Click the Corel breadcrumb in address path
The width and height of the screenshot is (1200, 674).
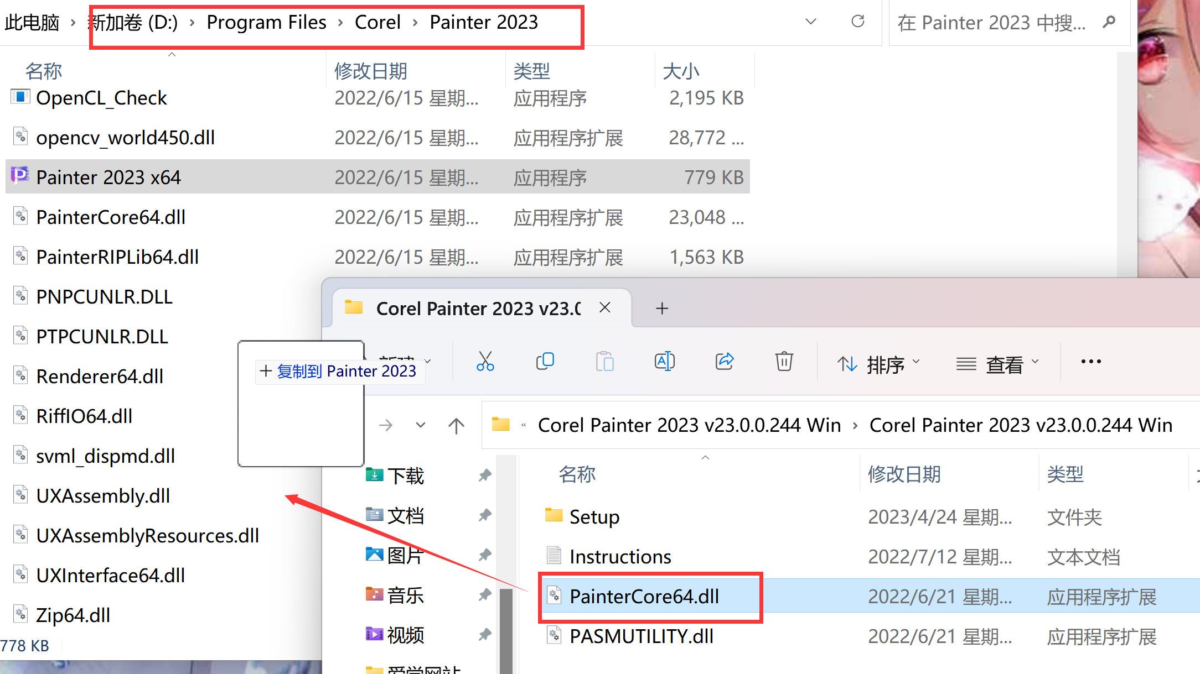click(377, 22)
